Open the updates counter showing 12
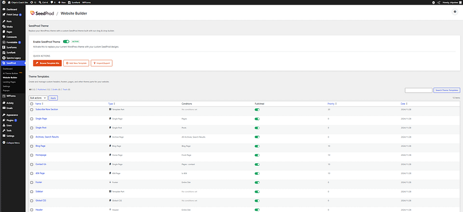 (33, 2)
